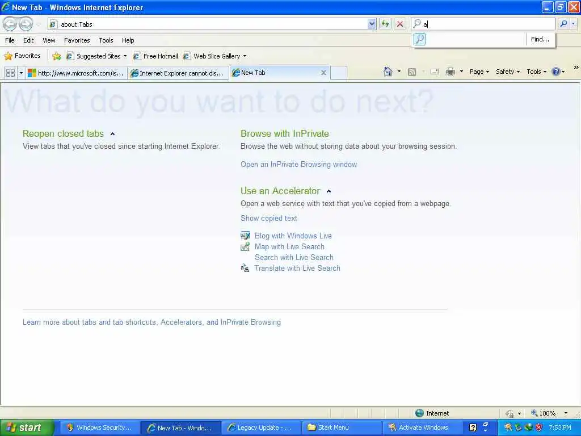581x436 pixels.
Task: Close the New Tab tab
Action: tap(323, 73)
